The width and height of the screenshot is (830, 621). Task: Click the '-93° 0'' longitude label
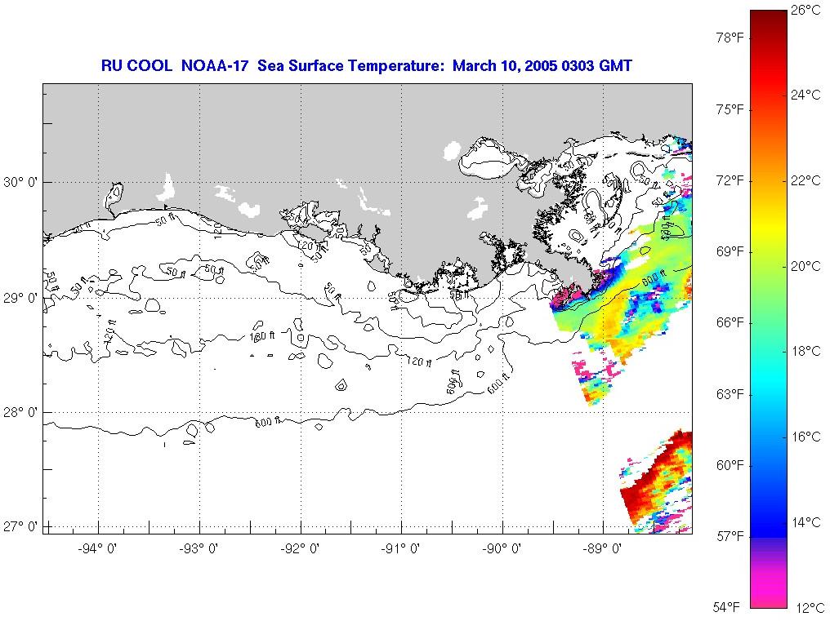[x=199, y=548]
